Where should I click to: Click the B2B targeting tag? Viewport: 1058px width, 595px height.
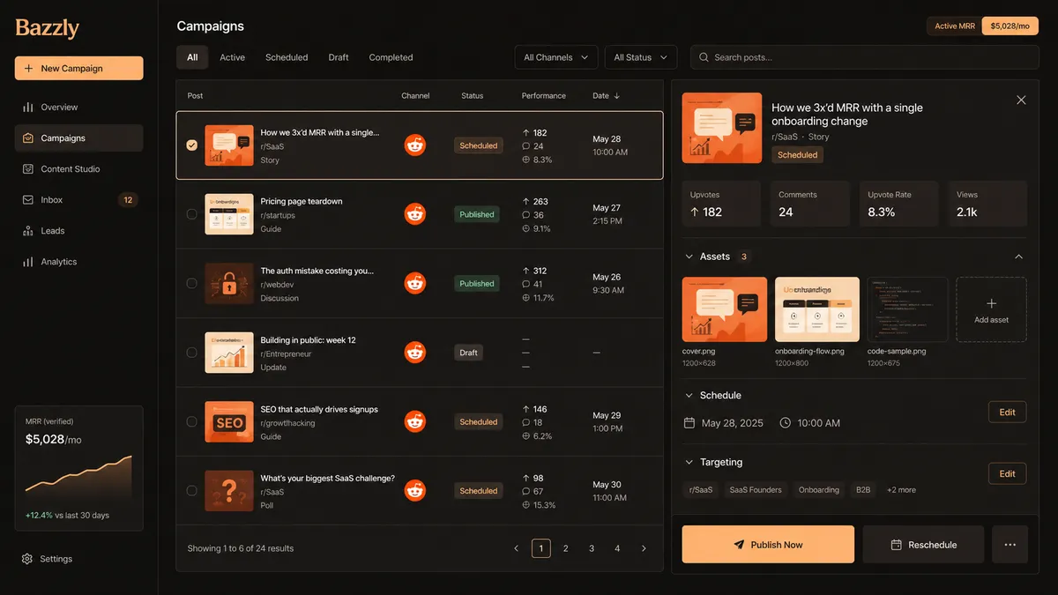coord(861,490)
